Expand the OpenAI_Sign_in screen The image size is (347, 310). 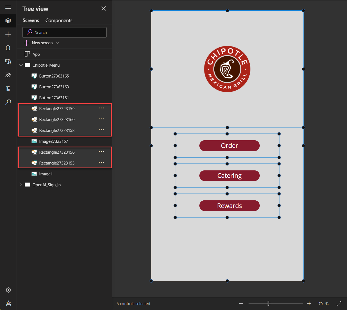point(21,185)
